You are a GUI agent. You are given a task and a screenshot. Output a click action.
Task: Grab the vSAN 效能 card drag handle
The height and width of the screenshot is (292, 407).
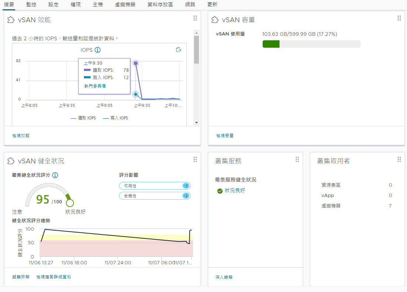[195, 18]
